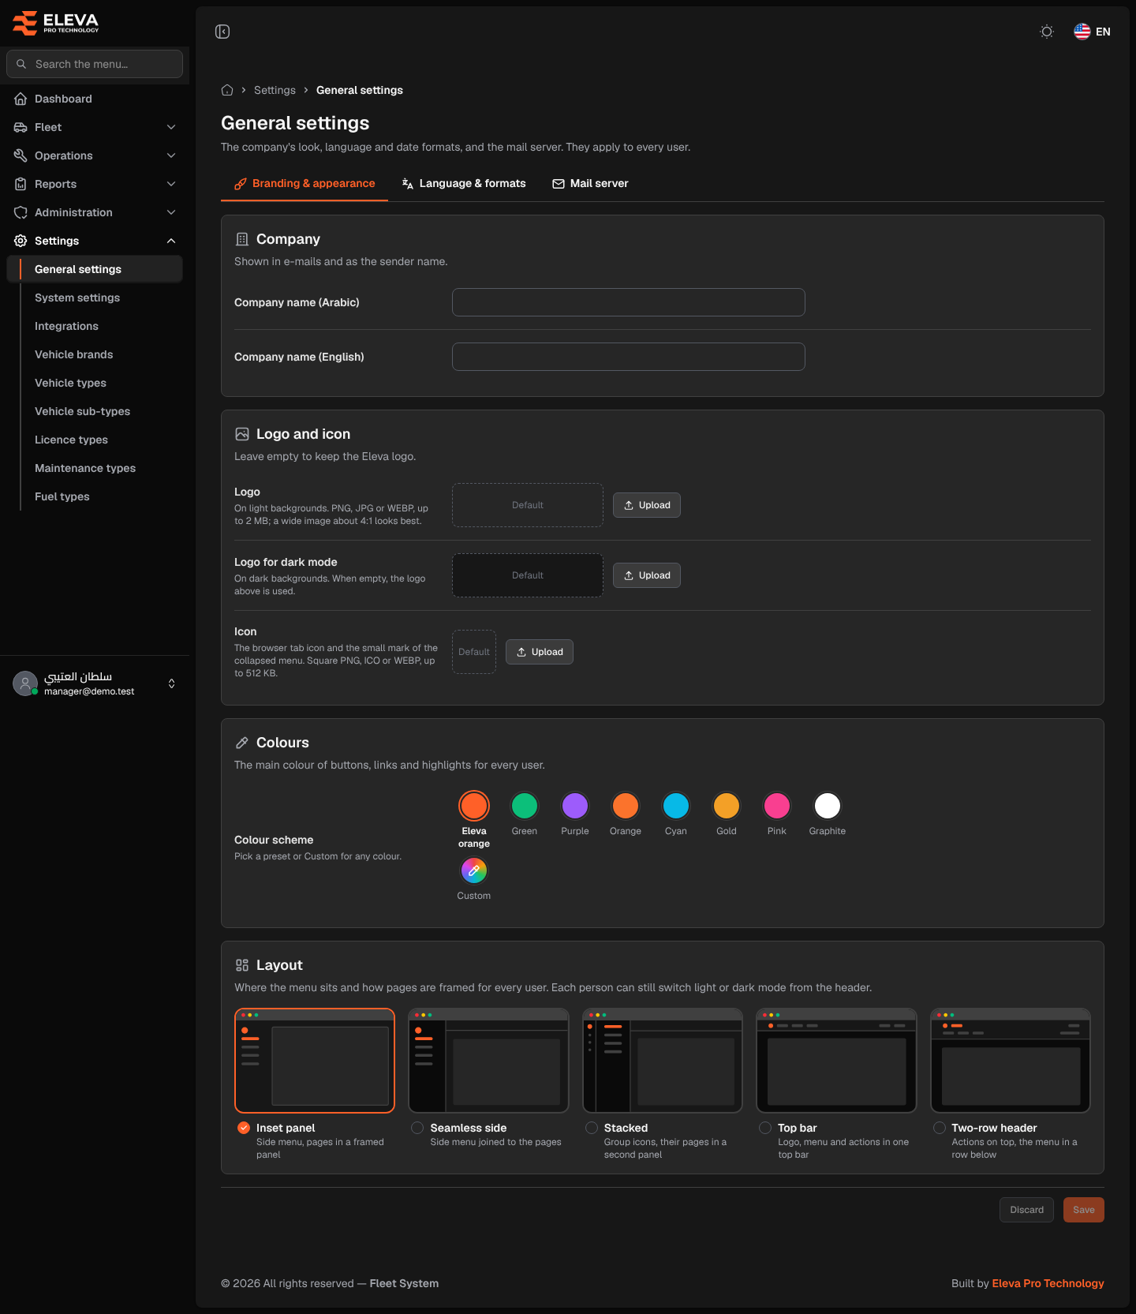Go to home via the breadcrumb house icon

227,90
